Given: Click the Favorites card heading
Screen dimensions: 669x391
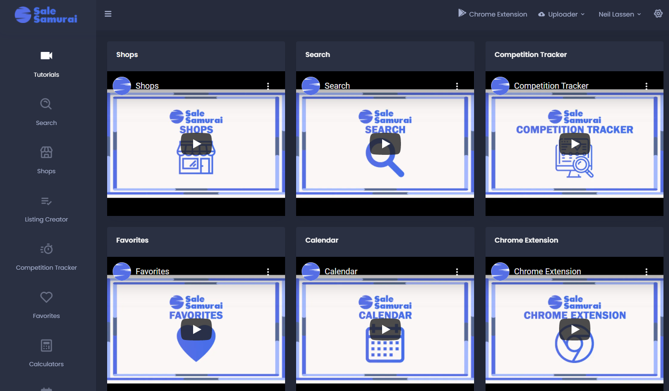Looking at the screenshot, I should (x=132, y=240).
